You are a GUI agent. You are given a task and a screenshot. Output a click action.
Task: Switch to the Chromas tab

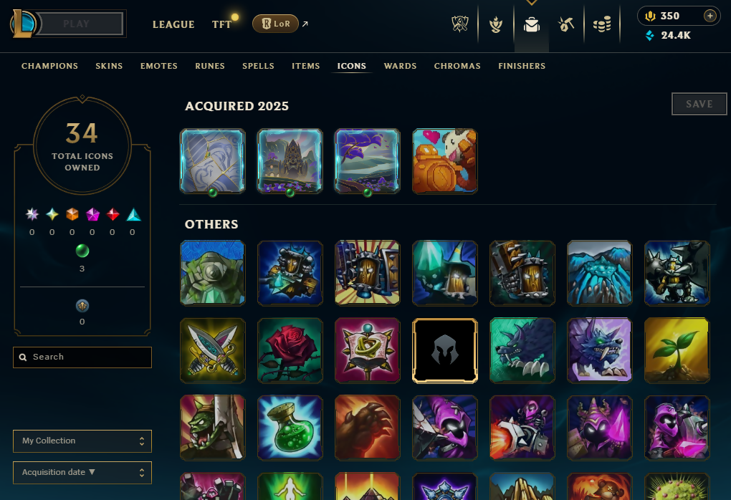point(457,66)
